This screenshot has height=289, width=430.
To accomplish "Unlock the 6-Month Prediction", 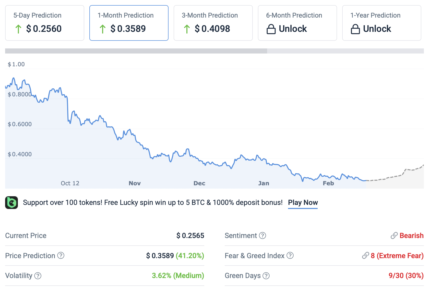I will click(x=297, y=23).
